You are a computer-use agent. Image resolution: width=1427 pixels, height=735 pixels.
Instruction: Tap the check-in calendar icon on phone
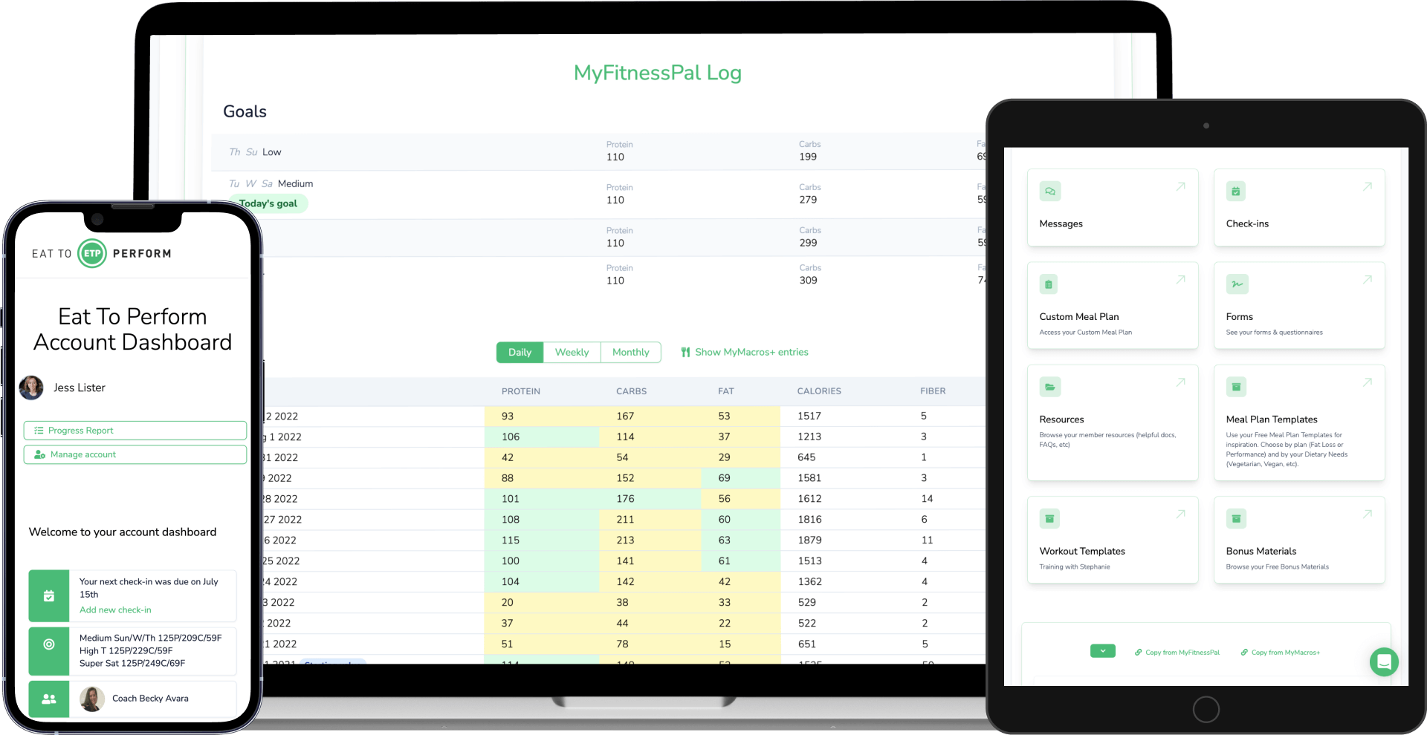point(49,595)
